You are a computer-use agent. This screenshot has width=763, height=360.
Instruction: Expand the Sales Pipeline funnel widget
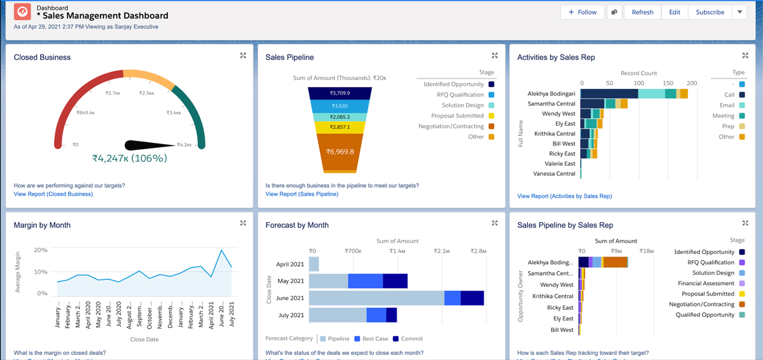(495, 56)
